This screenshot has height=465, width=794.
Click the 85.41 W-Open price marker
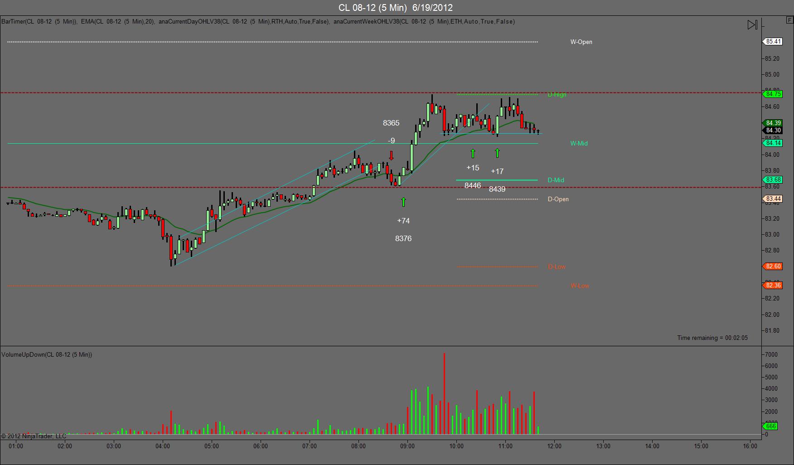click(773, 42)
